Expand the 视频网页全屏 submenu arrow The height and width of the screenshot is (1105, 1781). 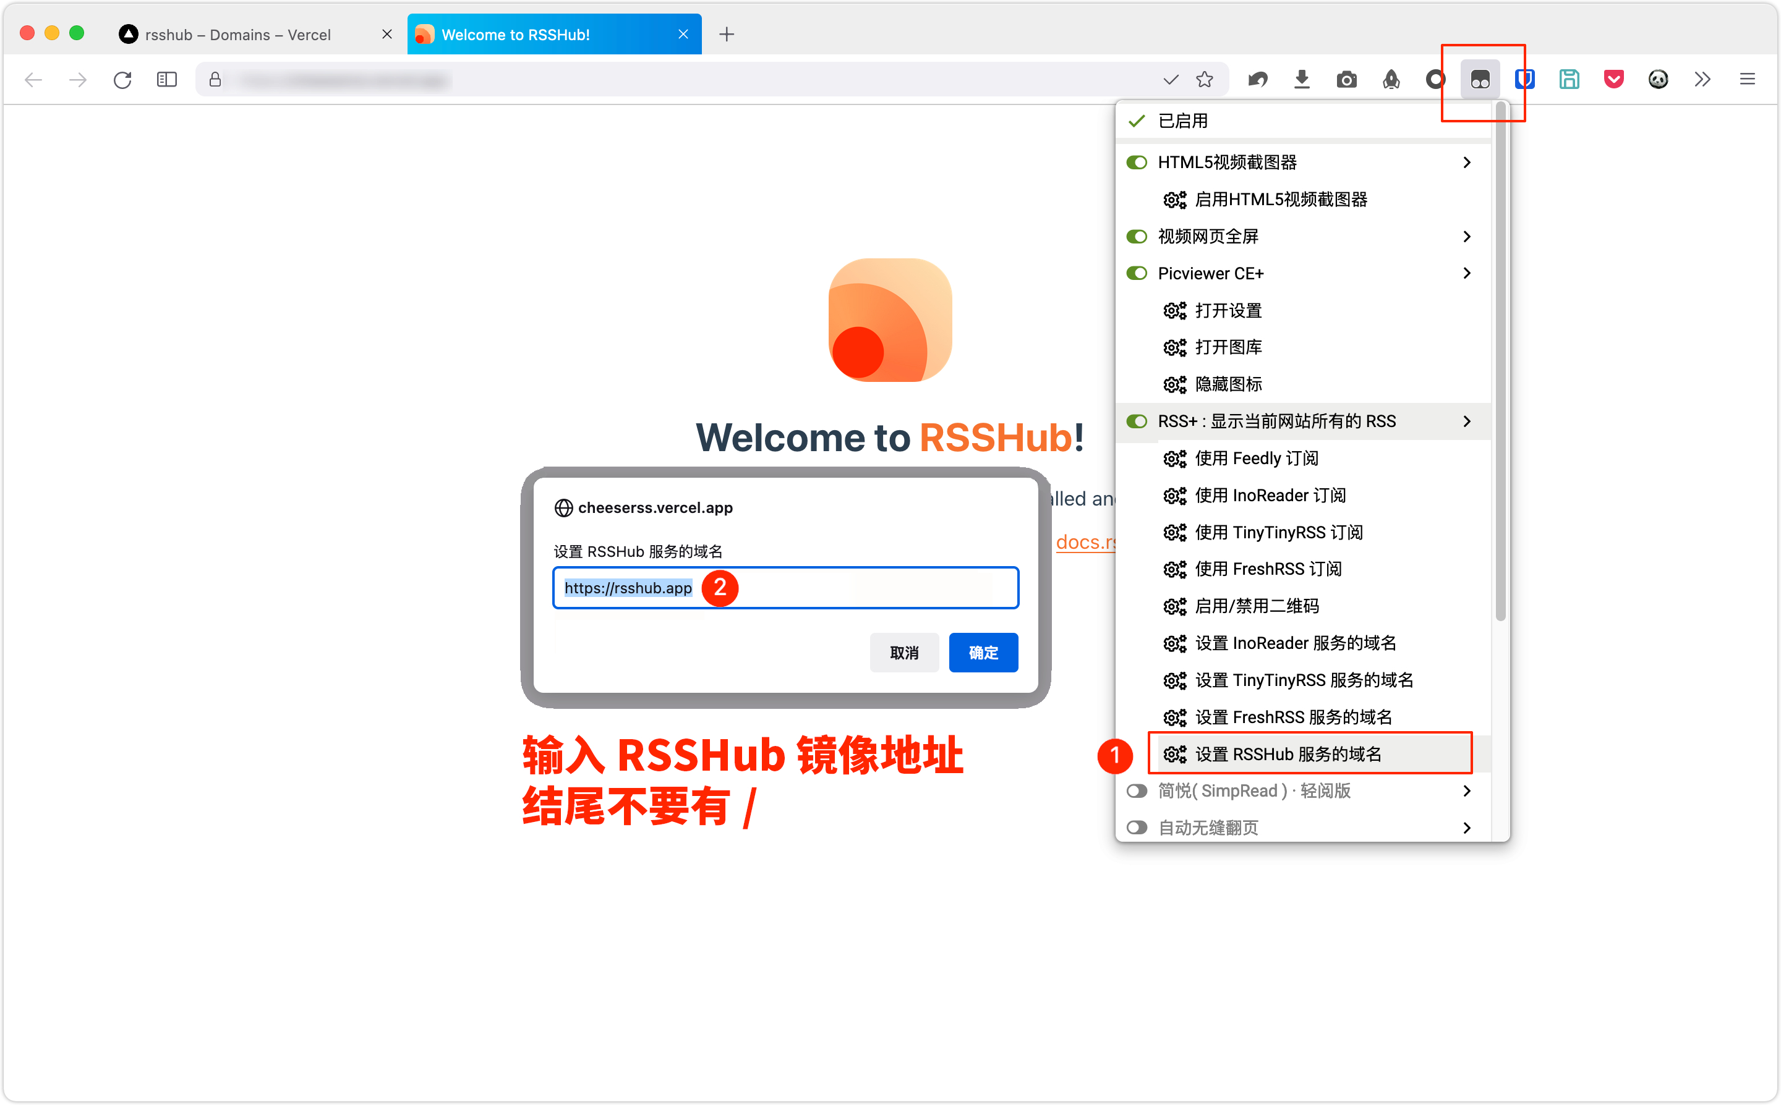[x=1466, y=236]
